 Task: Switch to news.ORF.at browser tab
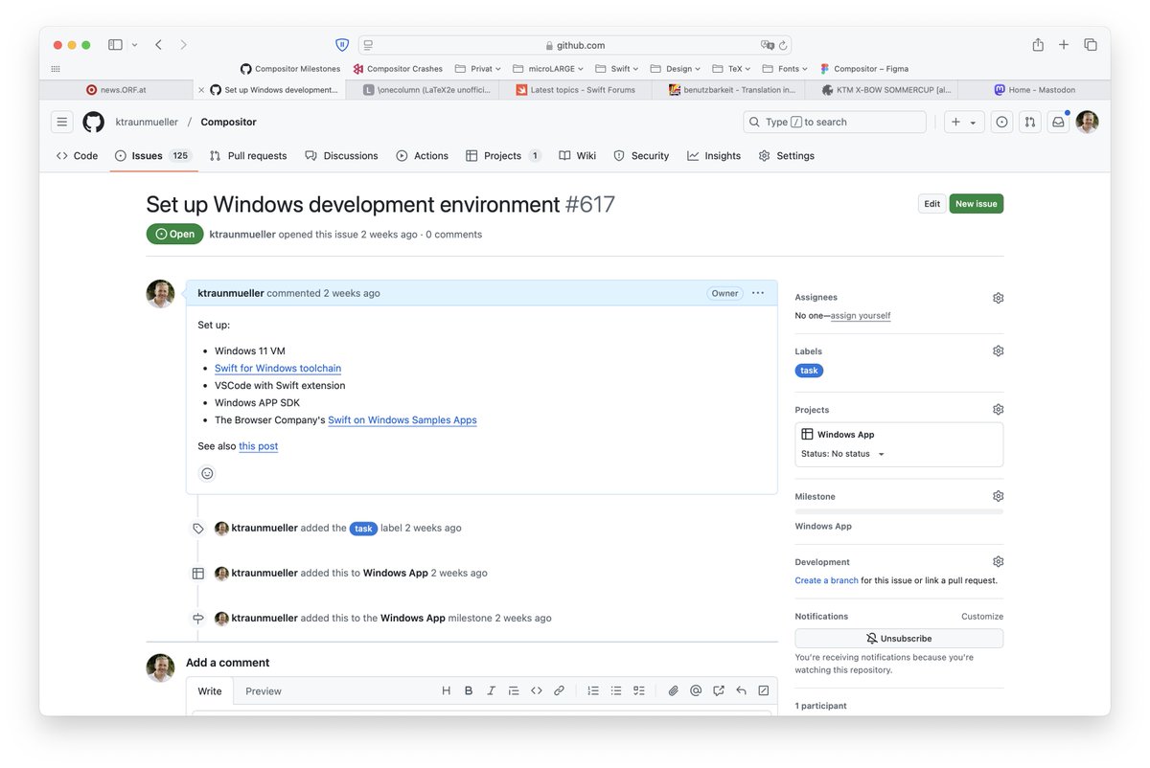[116, 90]
